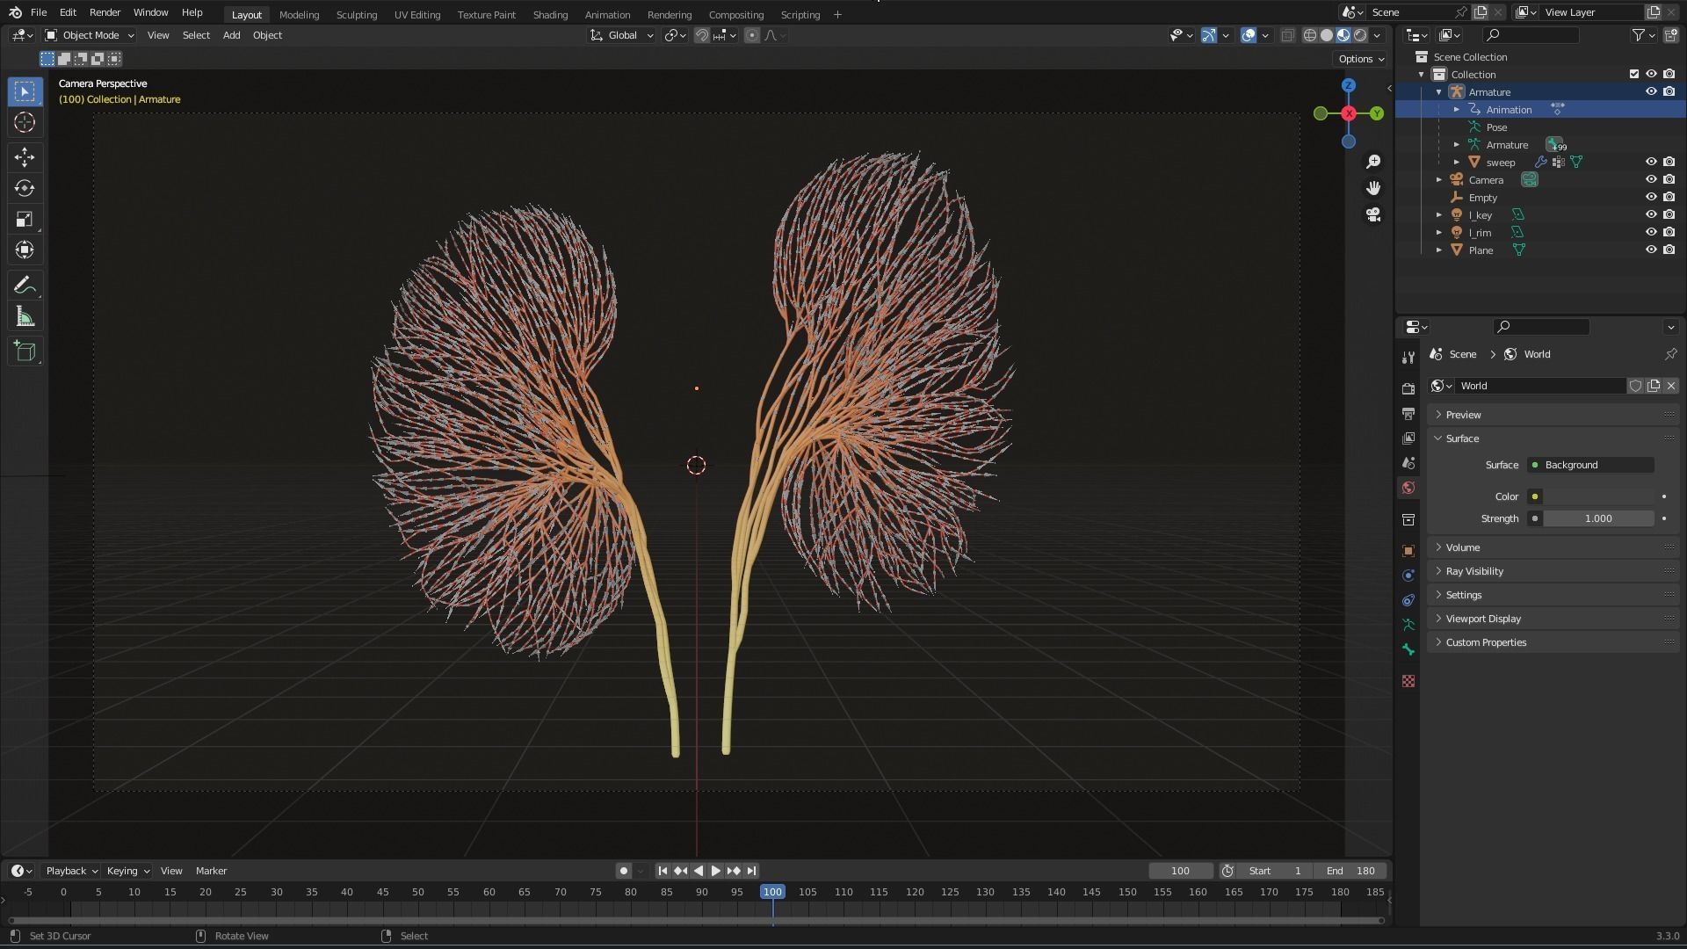This screenshot has width=1687, height=949.
Task: Open the World properties tab
Action: tap(1408, 487)
